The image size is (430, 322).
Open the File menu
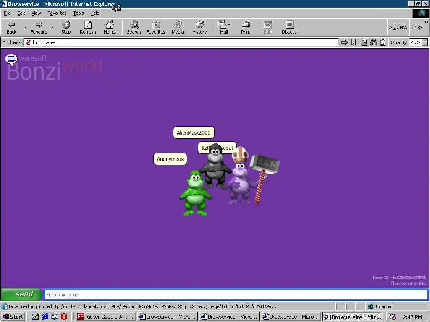click(x=7, y=13)
